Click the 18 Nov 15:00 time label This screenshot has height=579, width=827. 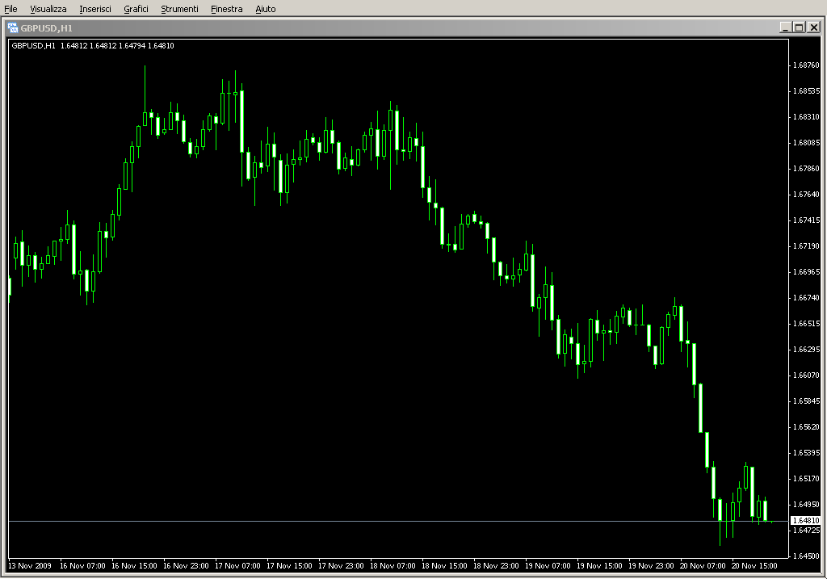pyautogui.click(x=444, y=566)
